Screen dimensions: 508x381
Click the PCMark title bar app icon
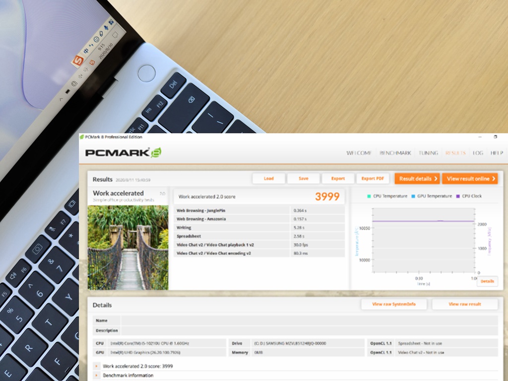(x=82, y=137)
